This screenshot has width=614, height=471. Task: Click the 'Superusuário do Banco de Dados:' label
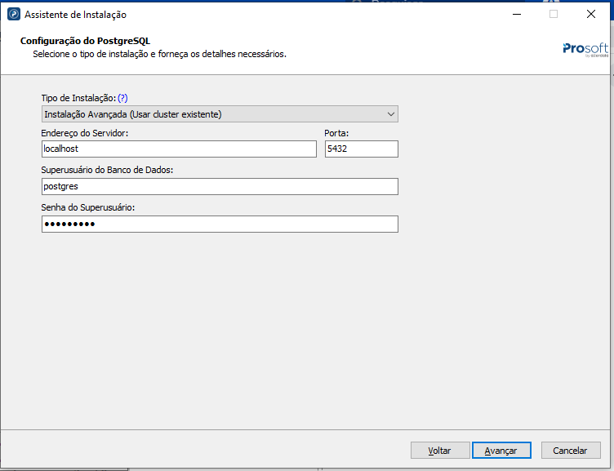tap(107, 170)
